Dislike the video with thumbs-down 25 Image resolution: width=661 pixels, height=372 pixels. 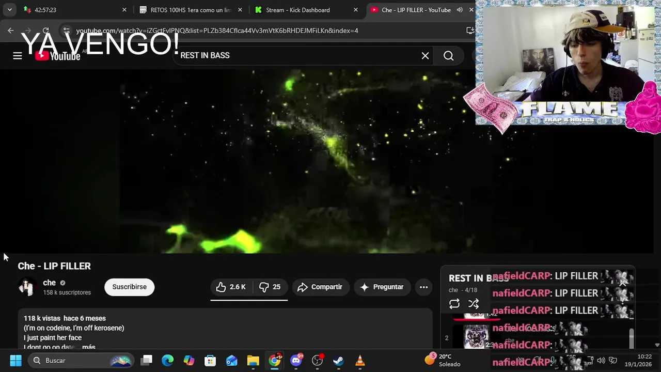pos(270,287)
